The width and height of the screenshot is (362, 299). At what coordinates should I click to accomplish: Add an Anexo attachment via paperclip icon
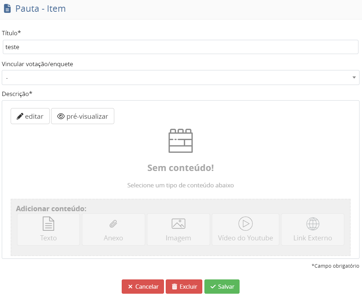[x=113, y=229]
